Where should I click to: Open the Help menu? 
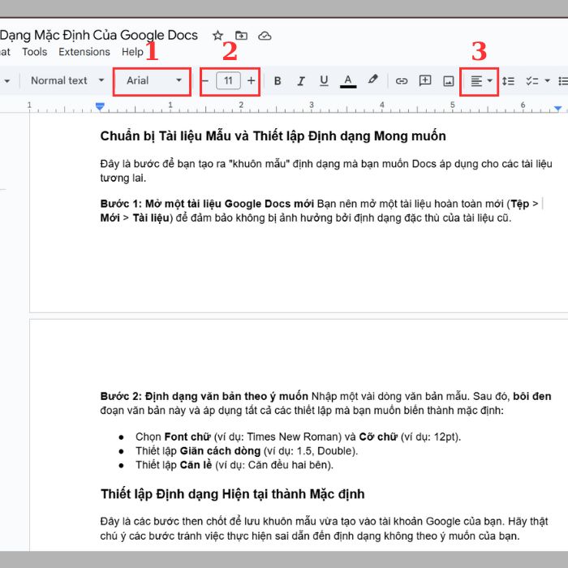tap(132, 52)
